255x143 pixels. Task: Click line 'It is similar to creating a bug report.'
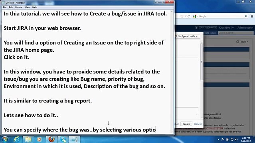pyautogui.click(x=48, y=101)
